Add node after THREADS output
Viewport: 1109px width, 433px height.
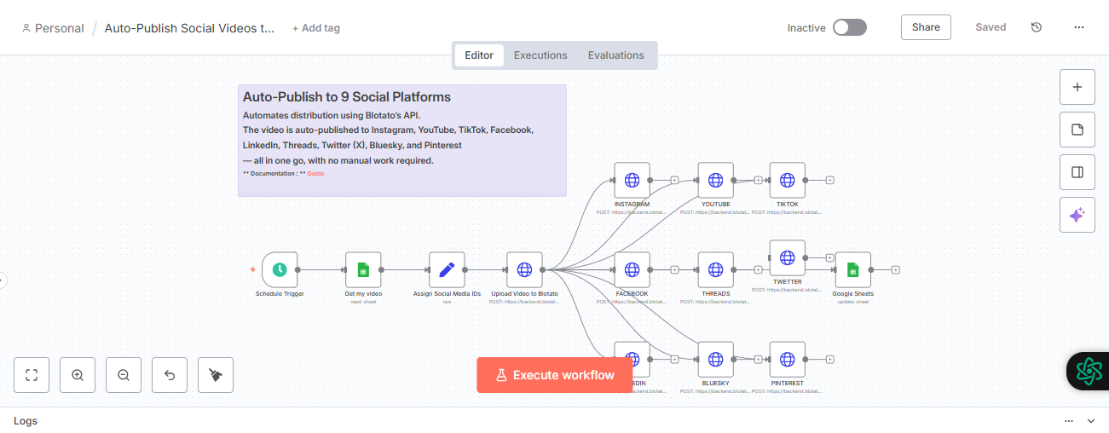(x=758, y=269)
